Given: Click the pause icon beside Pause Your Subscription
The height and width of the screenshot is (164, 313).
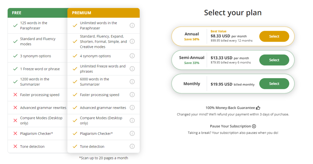Looking at the screenshot, I should click(254, 126).
